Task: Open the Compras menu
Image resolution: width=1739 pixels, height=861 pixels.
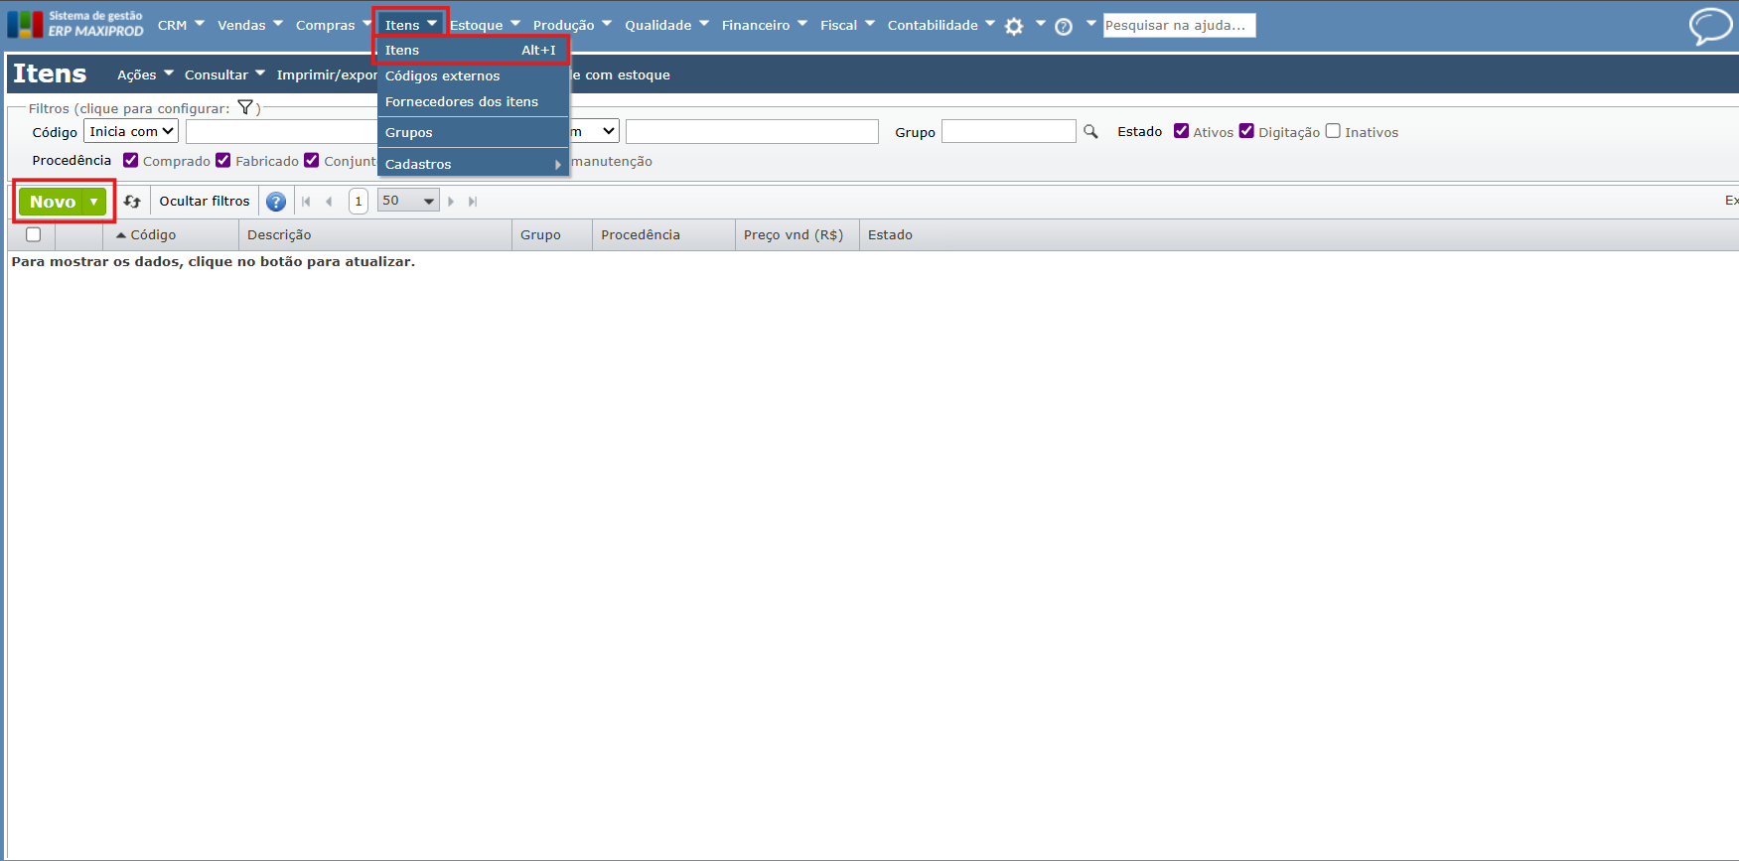Action: coord(333,25)
